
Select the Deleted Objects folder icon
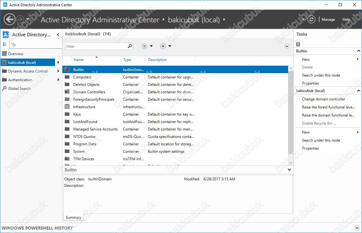click(x=67, y=84)
